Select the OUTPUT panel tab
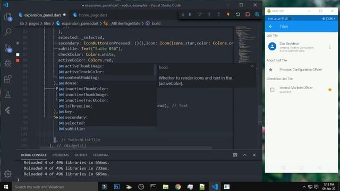This screenshot has height=191, width=340. coord(81,155)
